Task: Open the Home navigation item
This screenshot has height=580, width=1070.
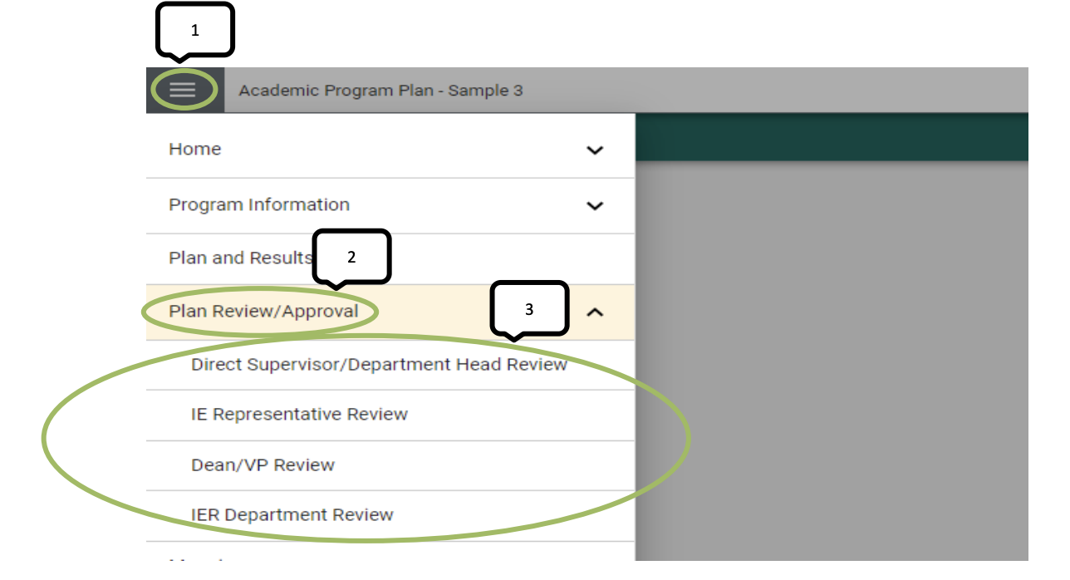Action: click(x=195, y=150)
